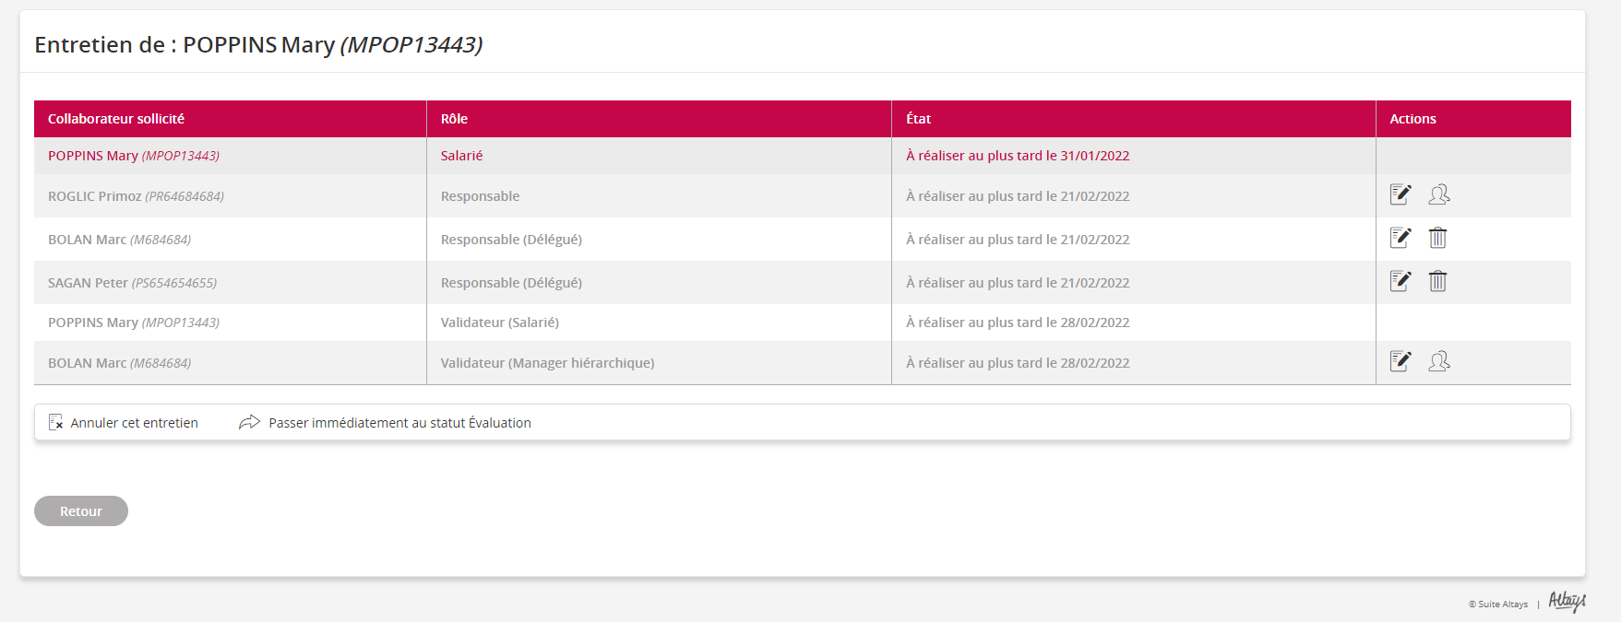1621x622 pixels.
Task: Remove SAGAN Peter using the trash icon
Action: pos(1437,281)
